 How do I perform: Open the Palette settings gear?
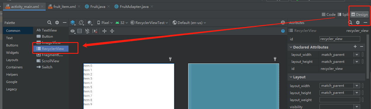pos(57,23)
